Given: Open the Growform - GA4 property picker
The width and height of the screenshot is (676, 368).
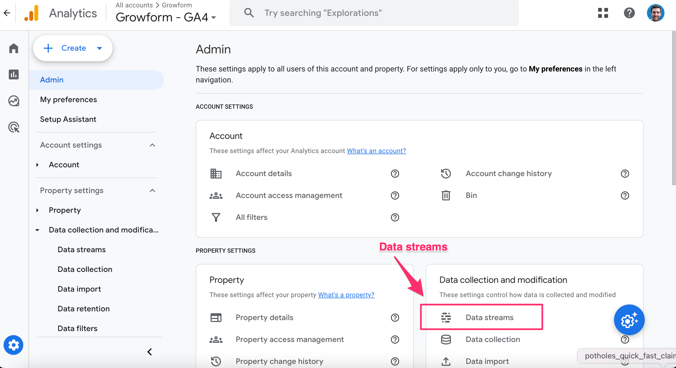Looking at the screenshot, I should point(166,18).
